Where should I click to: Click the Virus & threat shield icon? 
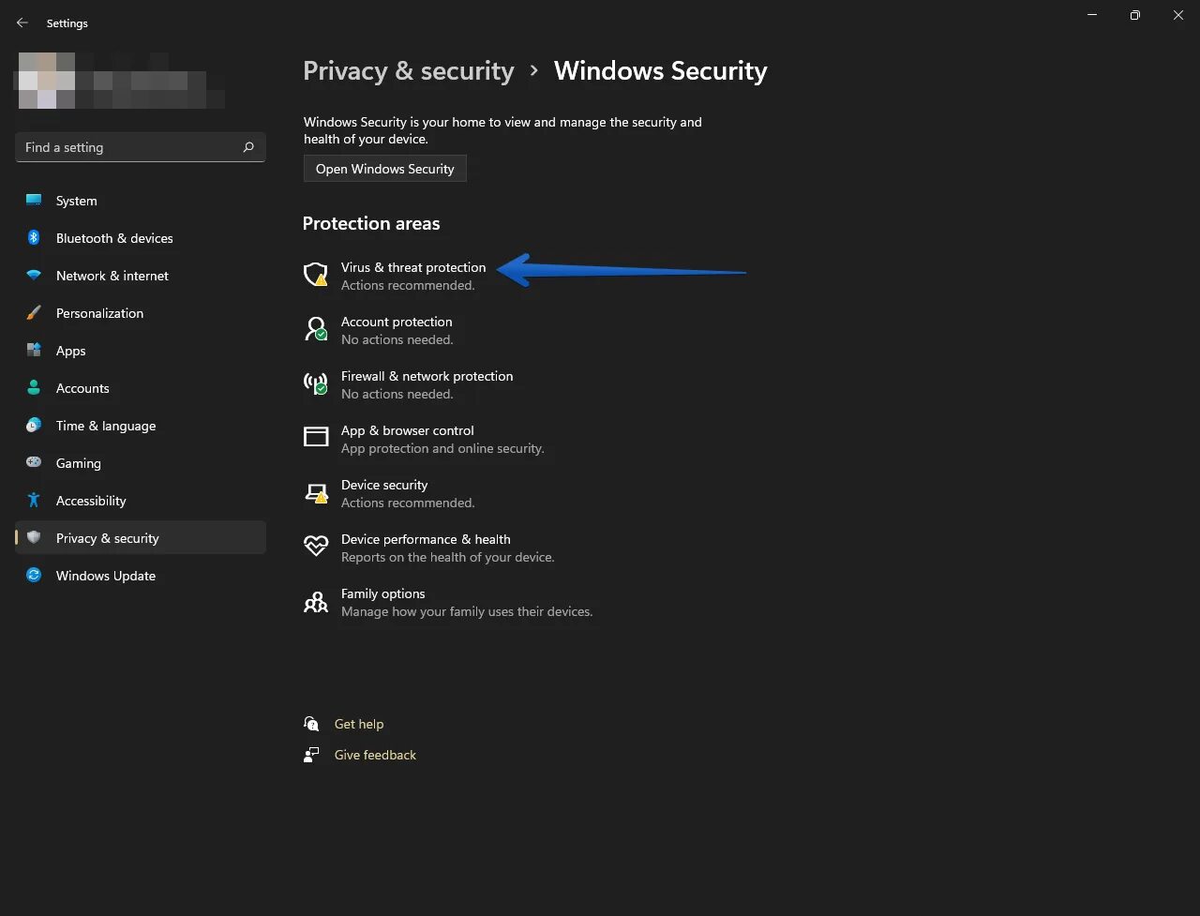tap(316, 275)
